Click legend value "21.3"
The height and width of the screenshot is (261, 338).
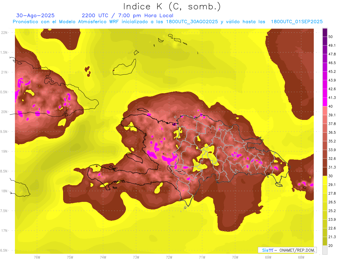(x=332, y=237)
